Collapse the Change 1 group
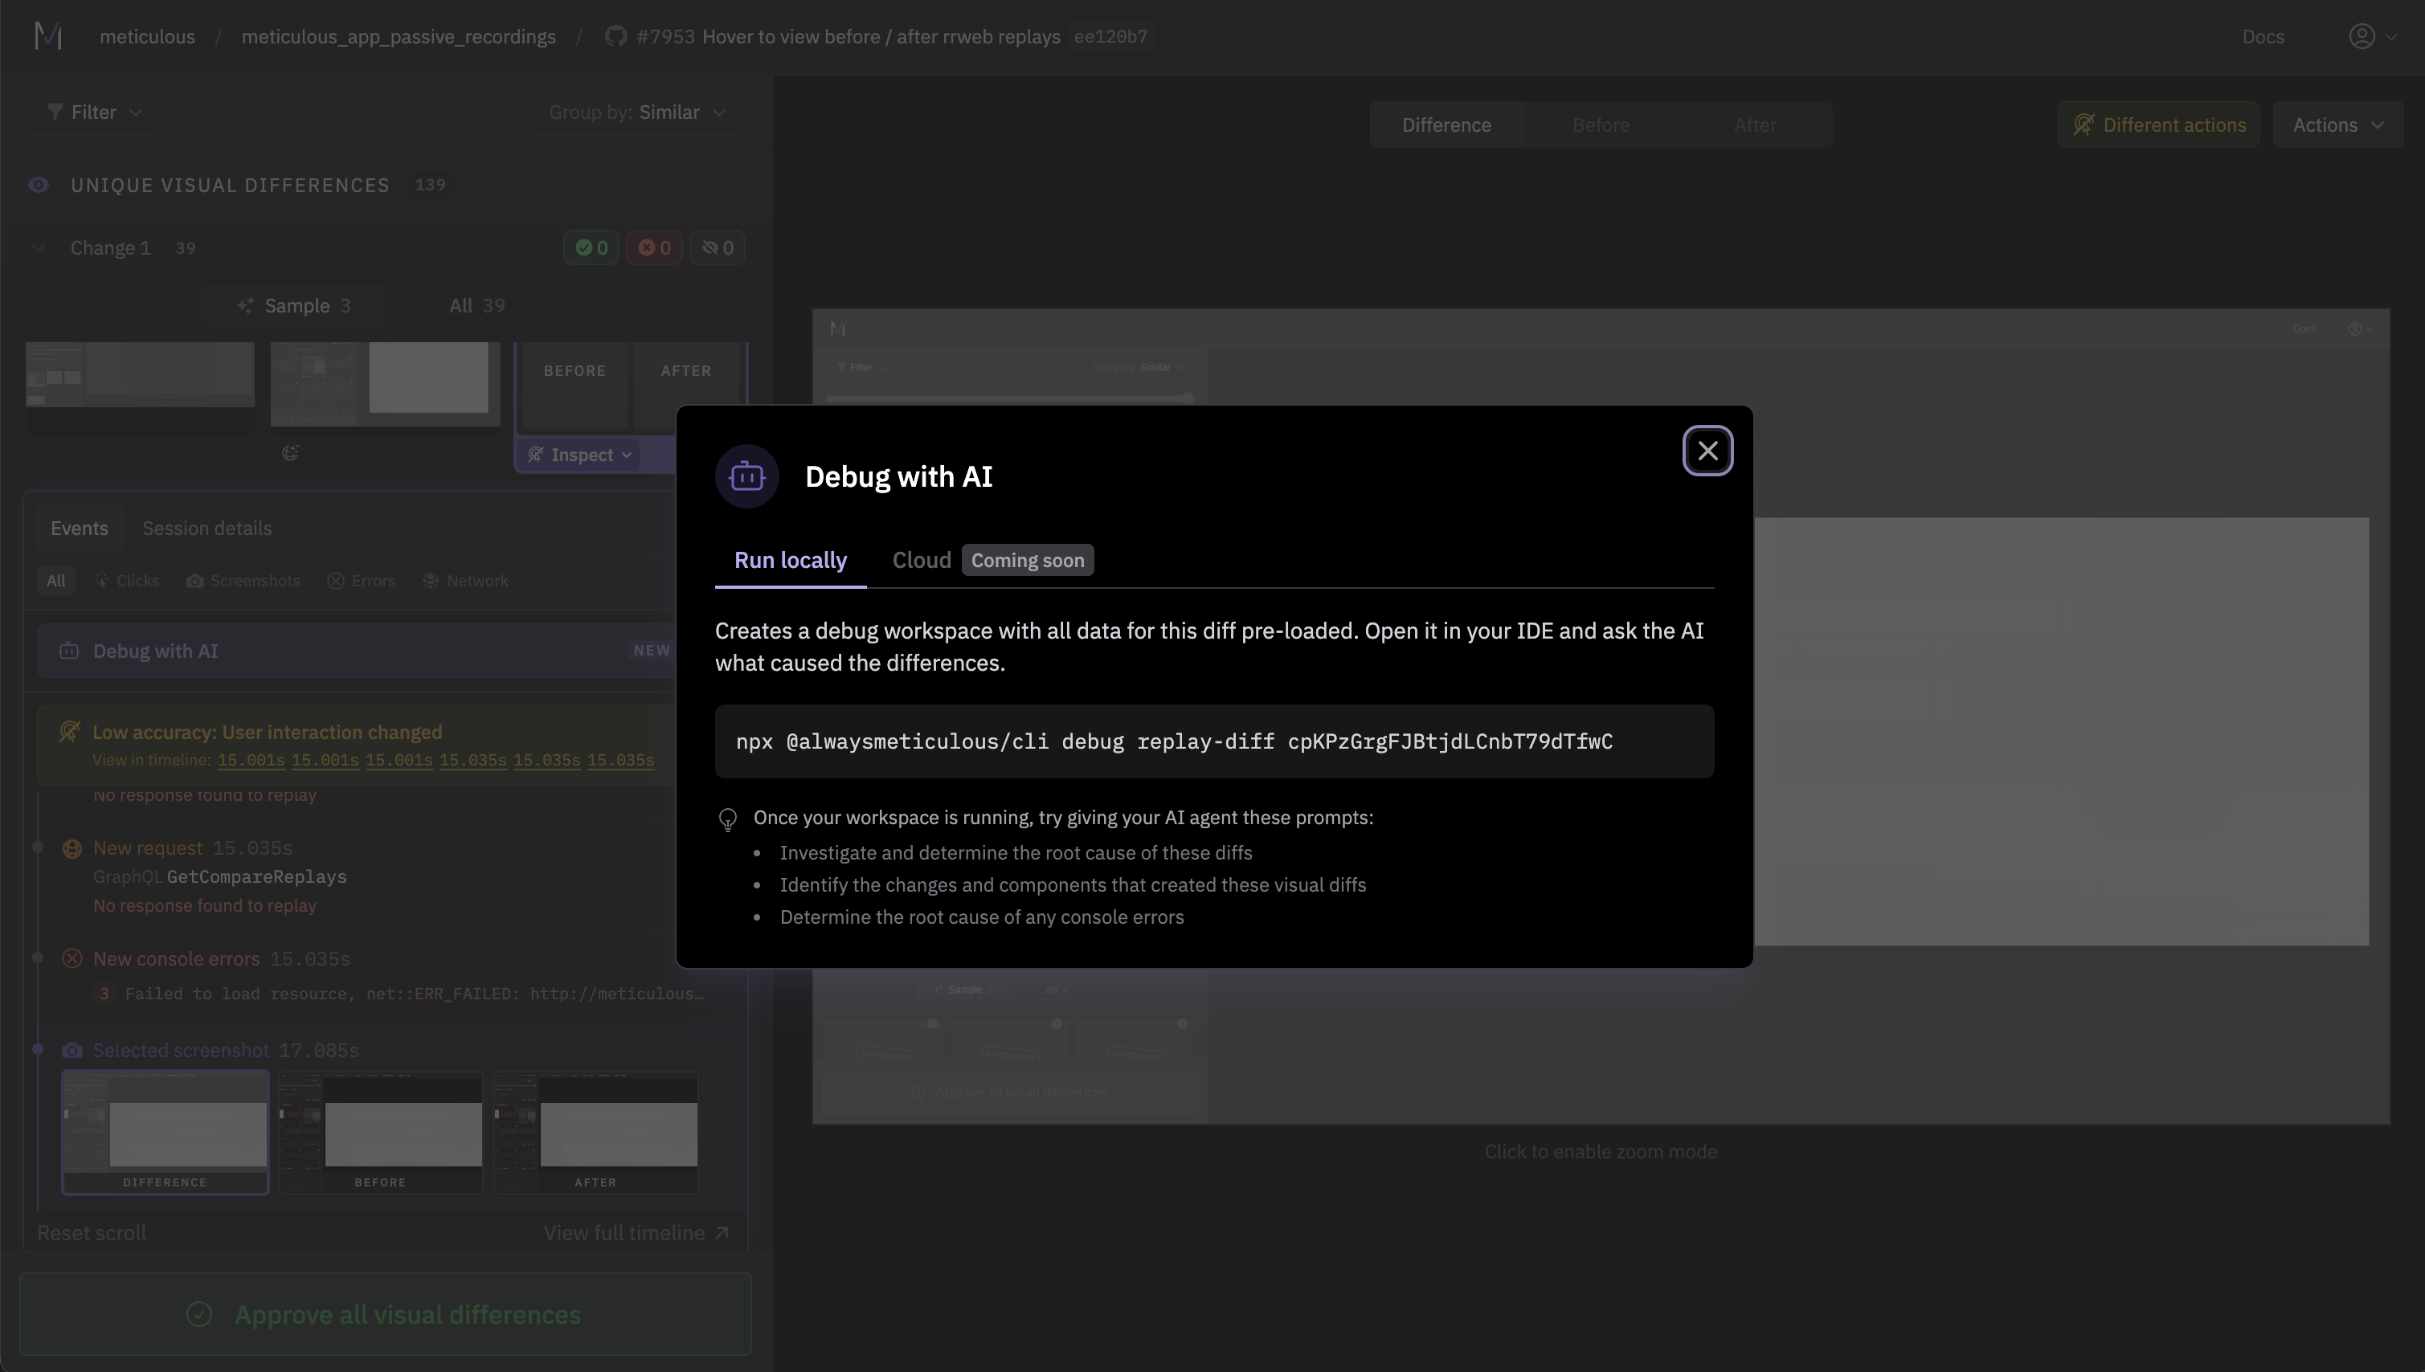 (x=39, y=248)
